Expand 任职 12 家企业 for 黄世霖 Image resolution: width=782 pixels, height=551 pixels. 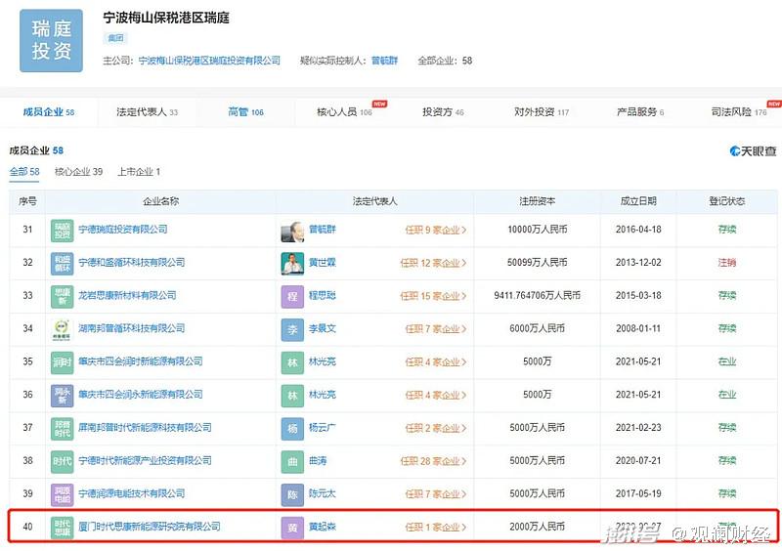433,263
